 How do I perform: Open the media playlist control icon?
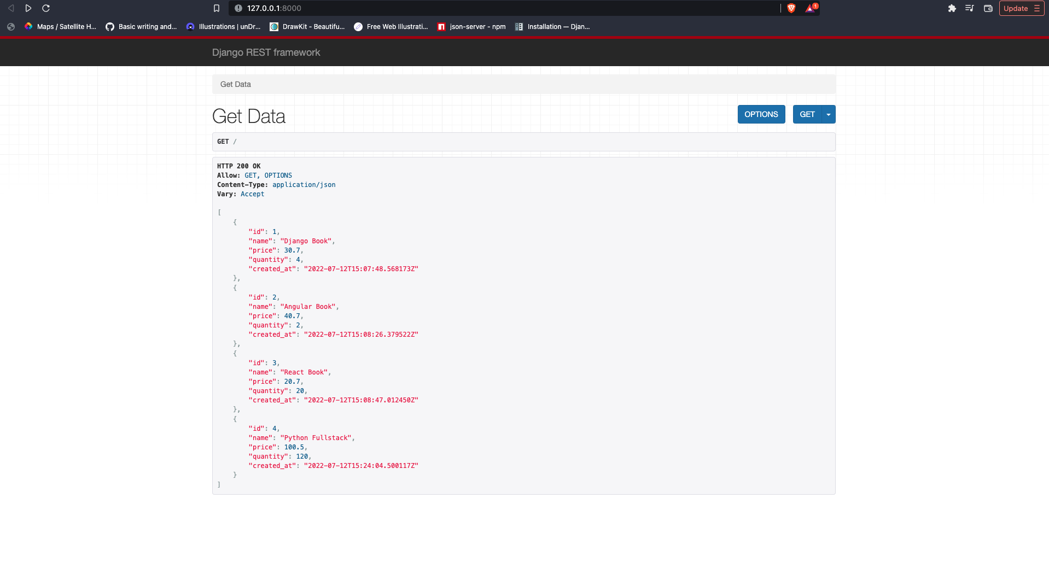click(970, 8)
